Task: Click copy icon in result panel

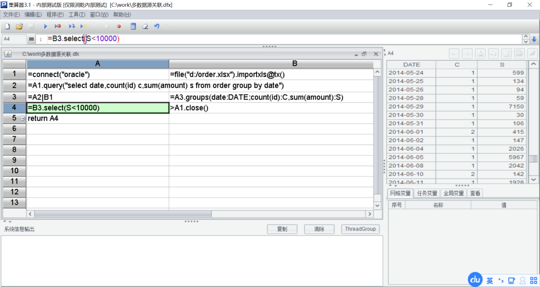Action: click(x=493, y=53)
